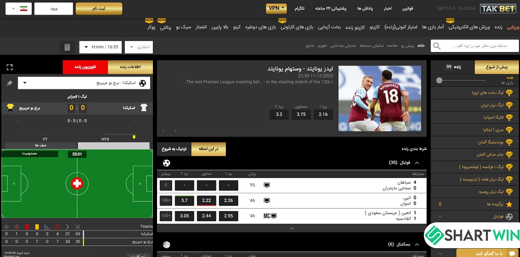The image size is (520, 257).
Task: Click the stream icon on انبی row
Action: pos(267,200)
